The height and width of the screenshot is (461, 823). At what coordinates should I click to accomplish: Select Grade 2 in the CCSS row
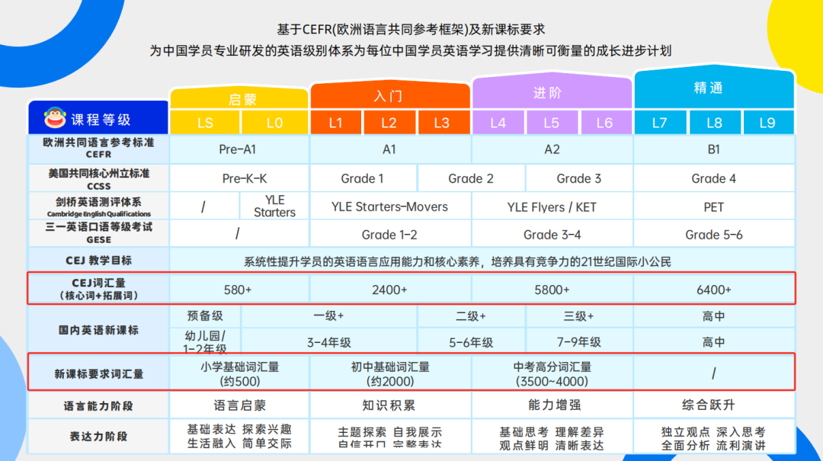click(x=471, y=178)
